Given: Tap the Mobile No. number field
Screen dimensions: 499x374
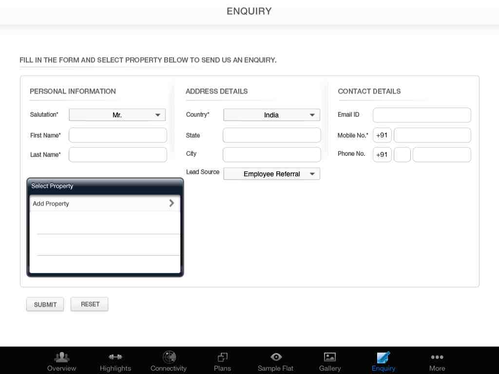Looking at the screenshot, I should click(x=432, y=135).
